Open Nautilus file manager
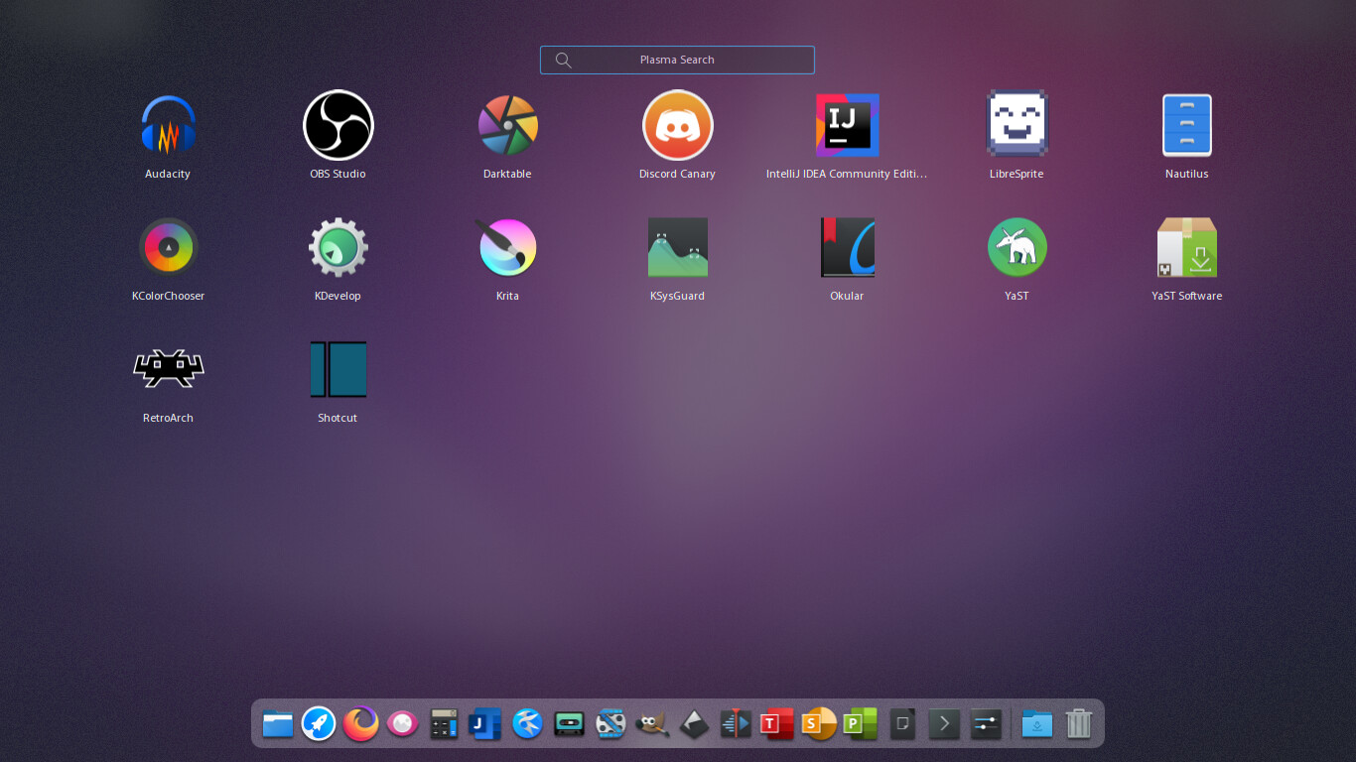 (1186, 126)
